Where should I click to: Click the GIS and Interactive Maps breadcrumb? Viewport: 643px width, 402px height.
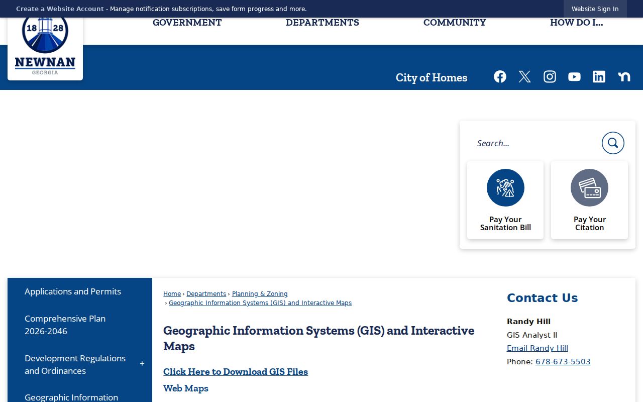pyautogui.click(x=260, y=303)
